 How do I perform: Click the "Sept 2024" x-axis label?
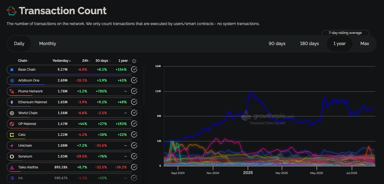click(x=178, y=173)
